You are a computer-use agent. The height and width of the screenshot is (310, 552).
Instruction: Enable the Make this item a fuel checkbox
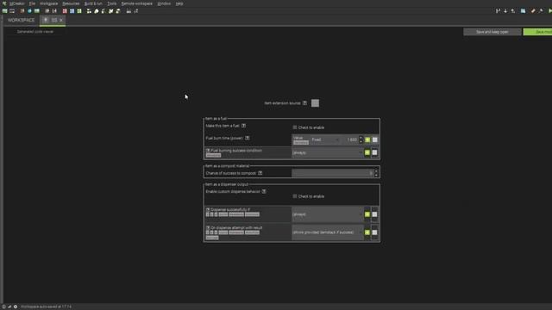pos(295,127)
